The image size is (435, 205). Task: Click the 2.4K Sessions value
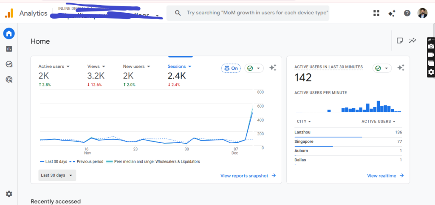[x=177, y=76]
